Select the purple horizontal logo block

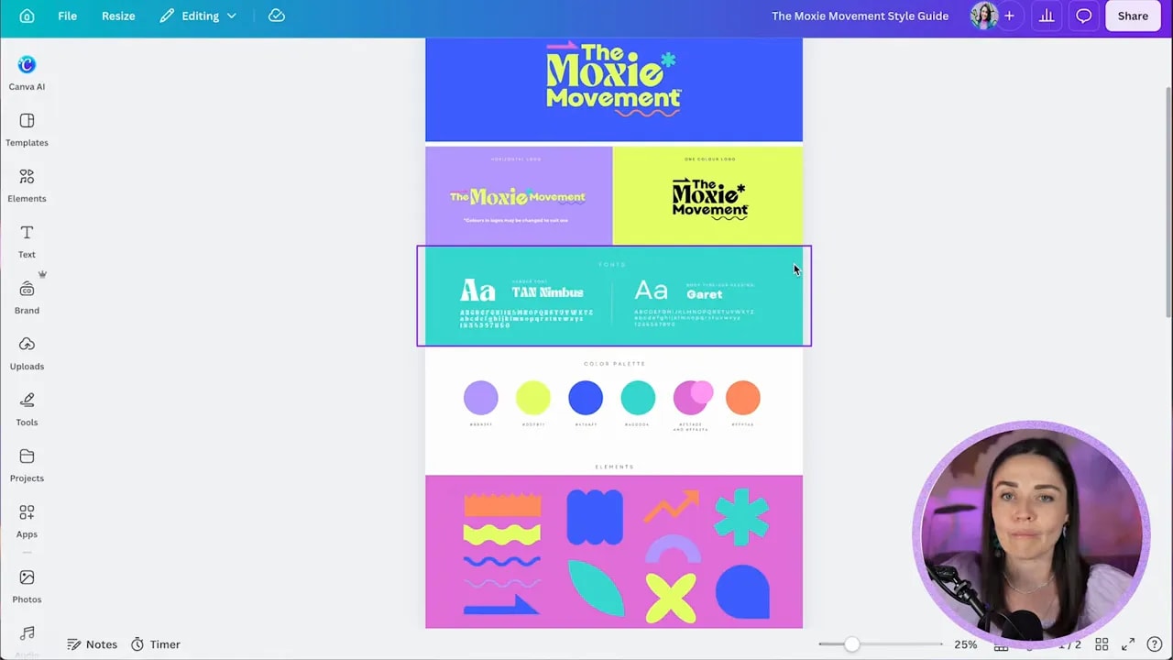pos(519,195)
